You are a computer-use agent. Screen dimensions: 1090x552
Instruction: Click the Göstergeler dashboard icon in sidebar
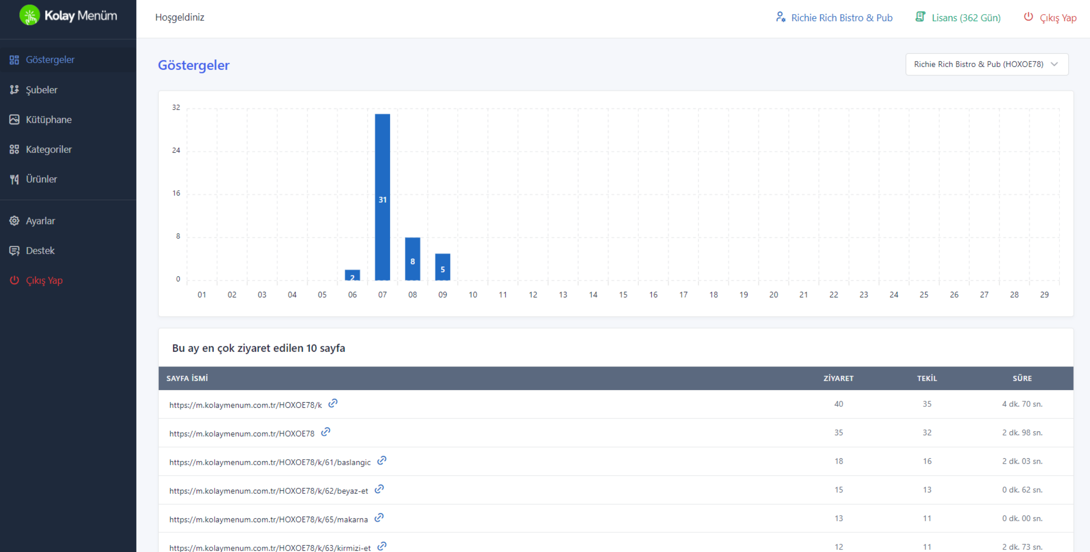click(14, 60)
